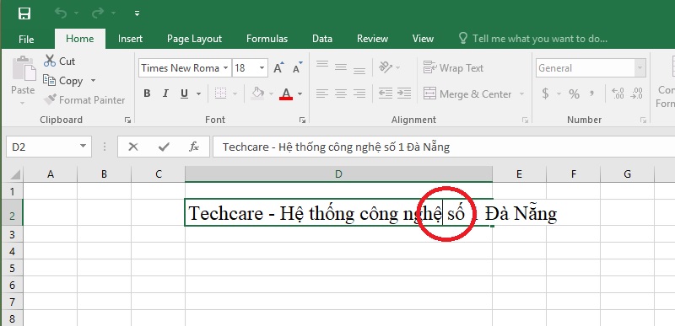675x326 pixels.
Task: Open Customize Quick Access Toolbar dropdown
Action: coord(137,13)
